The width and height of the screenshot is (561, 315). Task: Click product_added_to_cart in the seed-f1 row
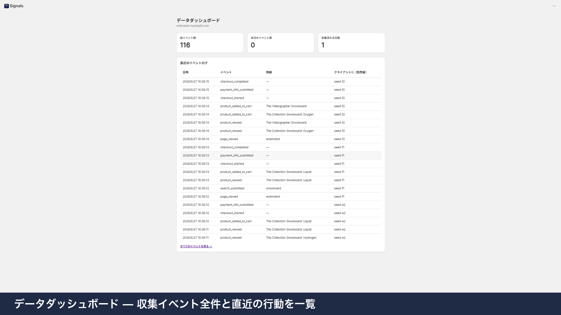(x=236, y=172)
